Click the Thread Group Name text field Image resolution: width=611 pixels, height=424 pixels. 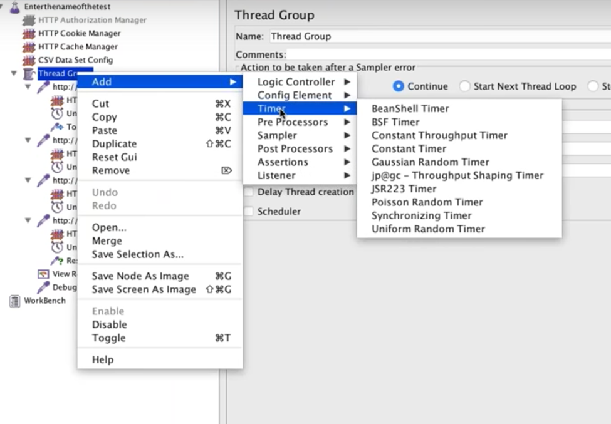[439, 37]
